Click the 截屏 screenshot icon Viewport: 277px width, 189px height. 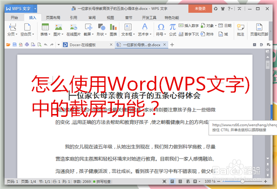[89, 27]
